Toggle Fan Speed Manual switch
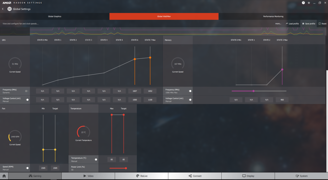This screenshot has height=180, width=328. tap(27, 168)
